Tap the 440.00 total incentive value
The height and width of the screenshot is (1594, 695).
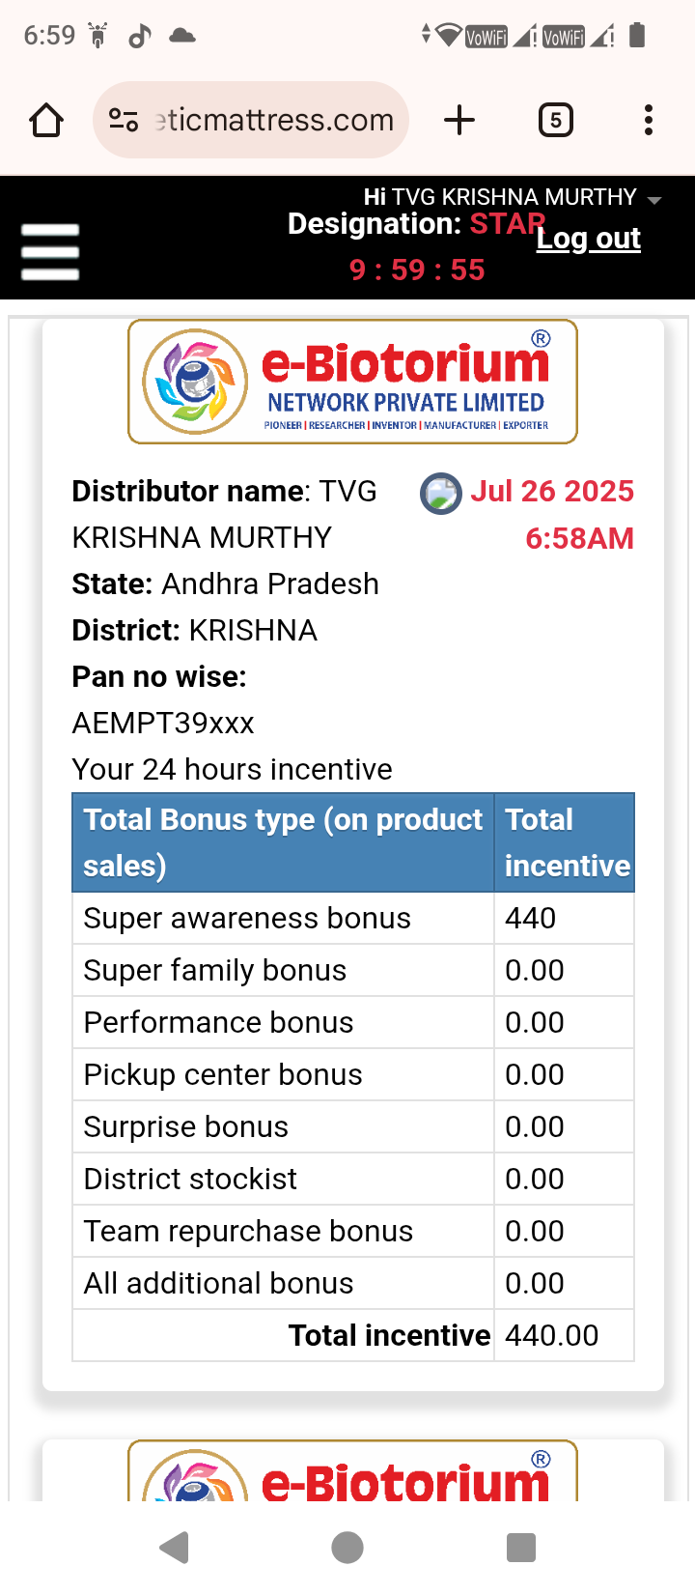(x=552, y=1335)
